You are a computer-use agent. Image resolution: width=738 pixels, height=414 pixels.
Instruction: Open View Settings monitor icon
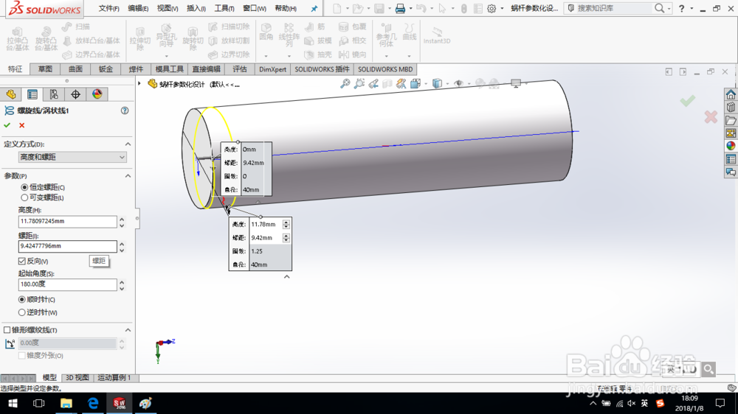516,84
